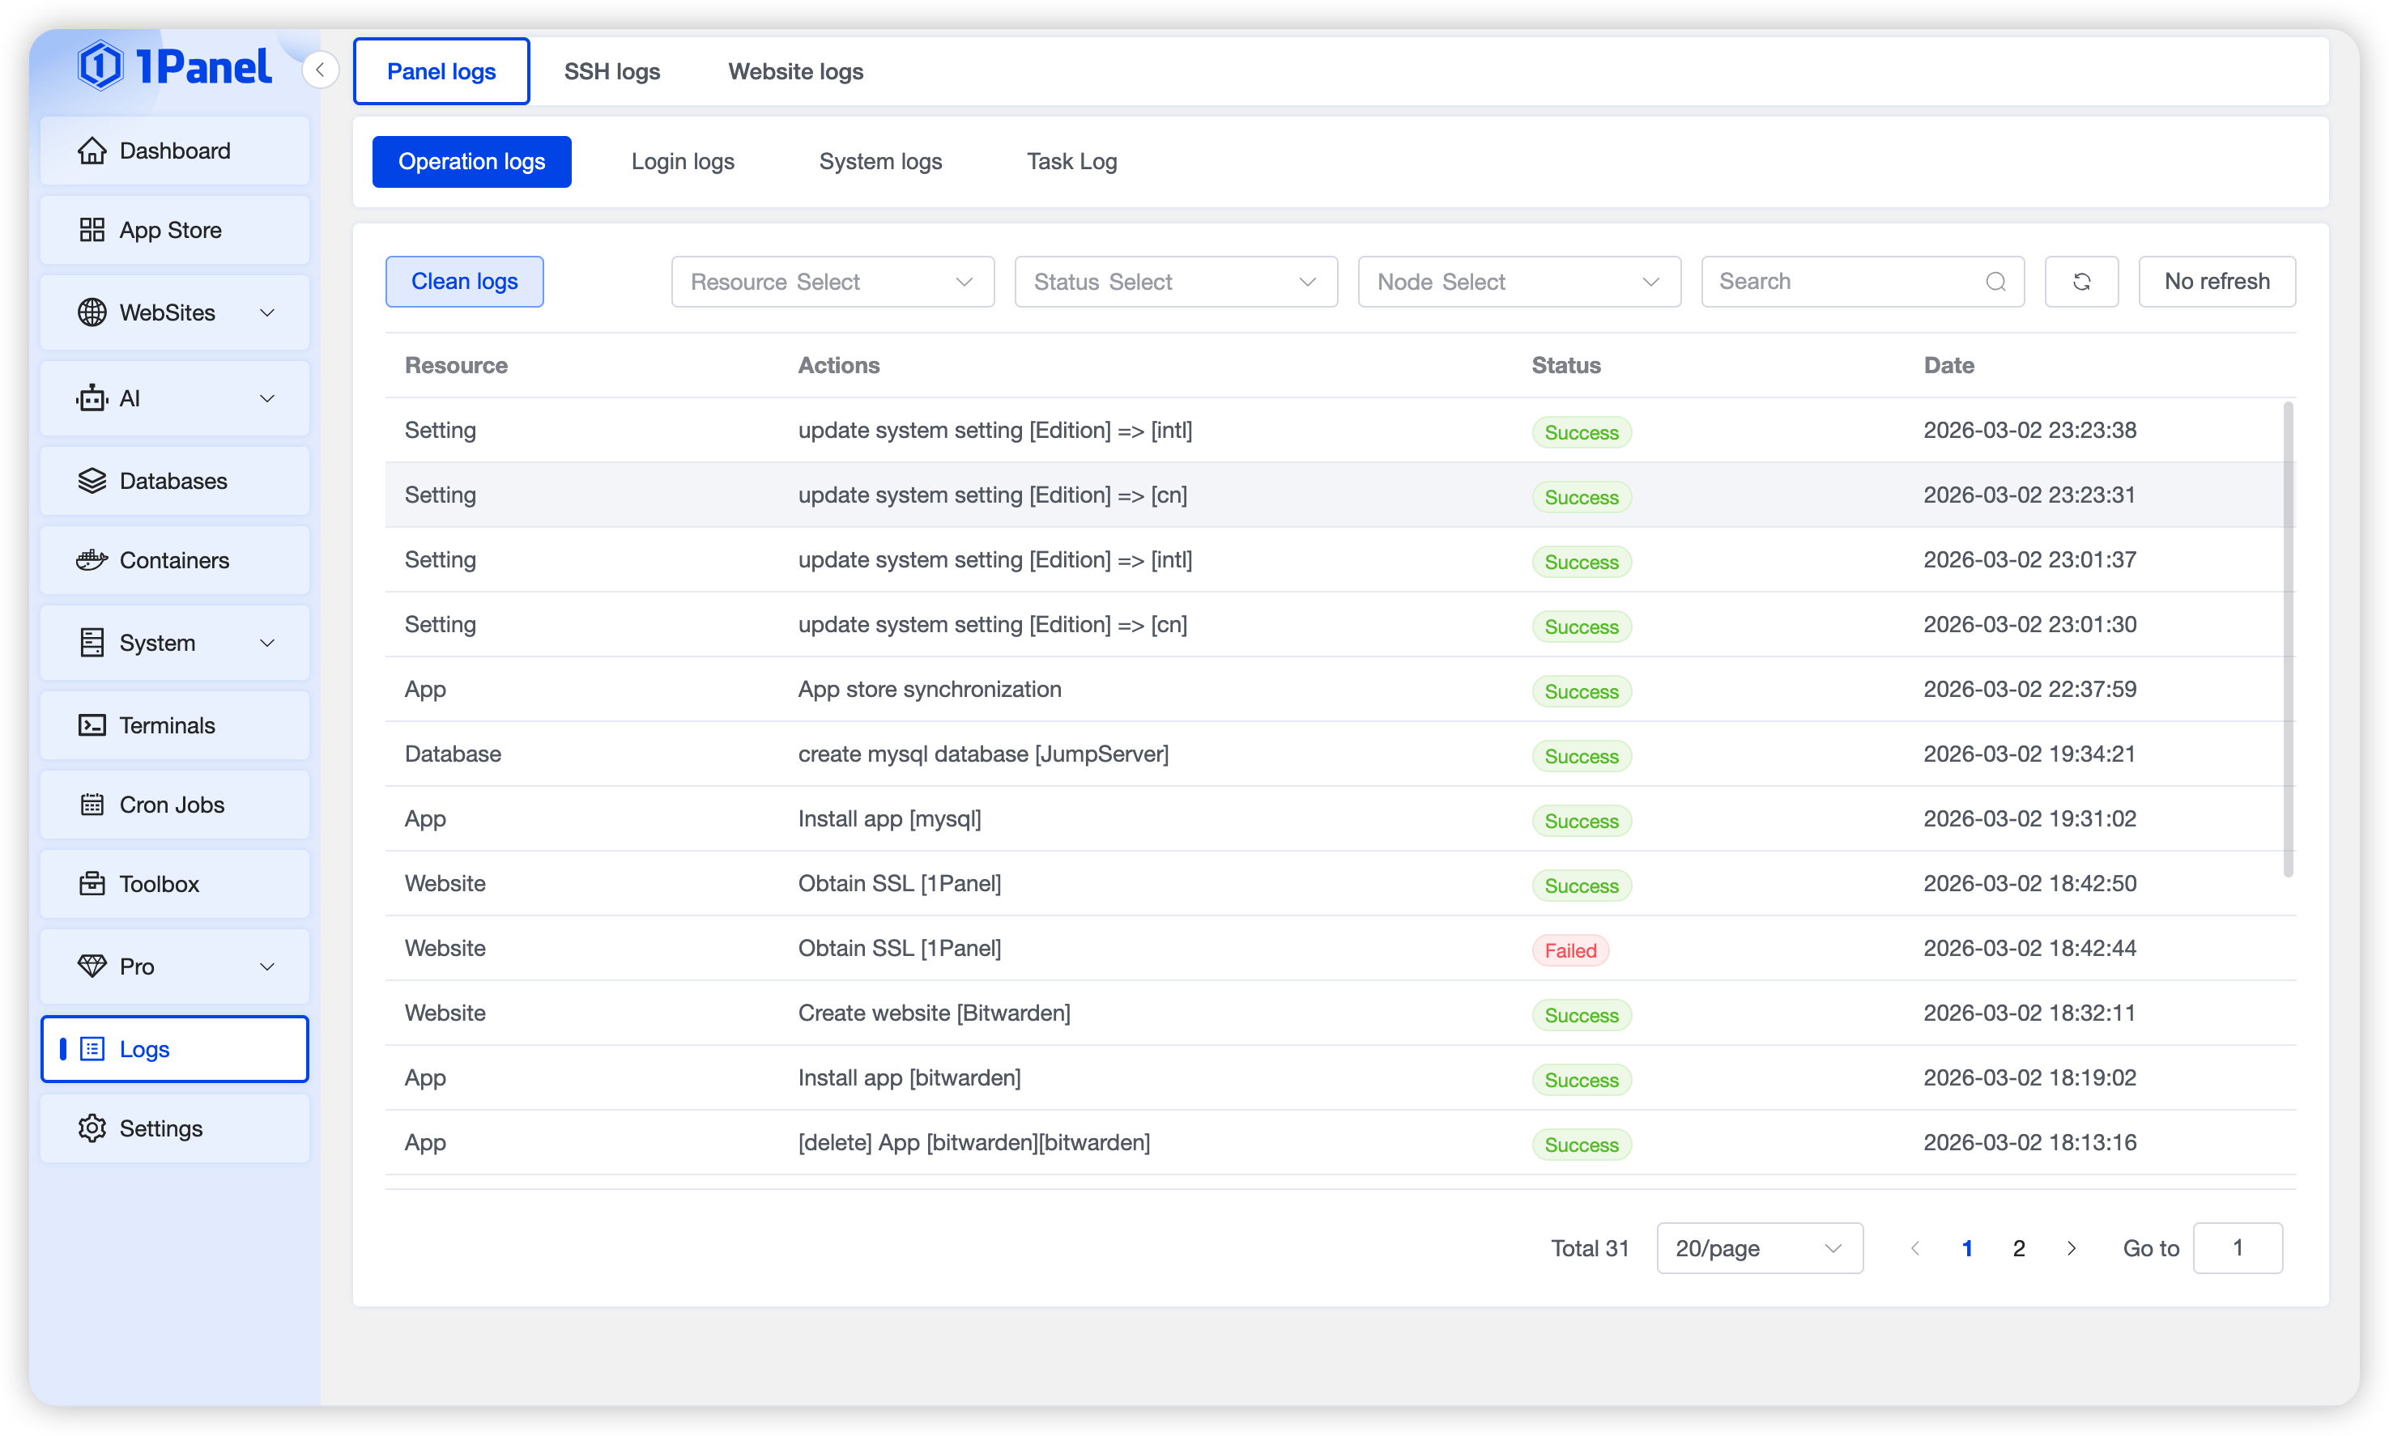Switch to the Login logs tab

pos(683,162)
